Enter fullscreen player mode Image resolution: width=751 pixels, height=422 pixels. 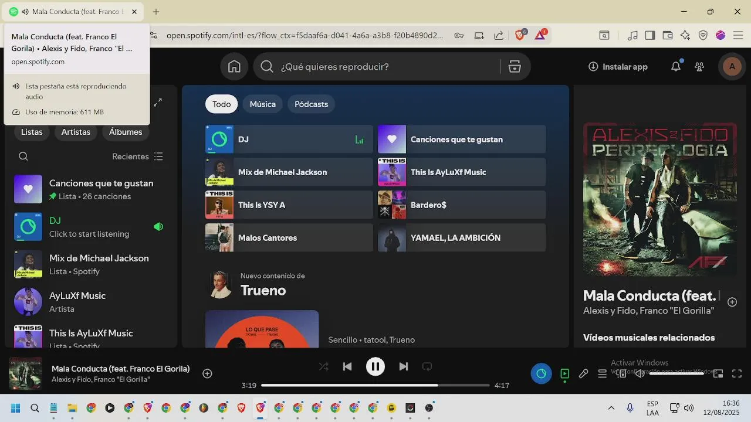(737, 373)
